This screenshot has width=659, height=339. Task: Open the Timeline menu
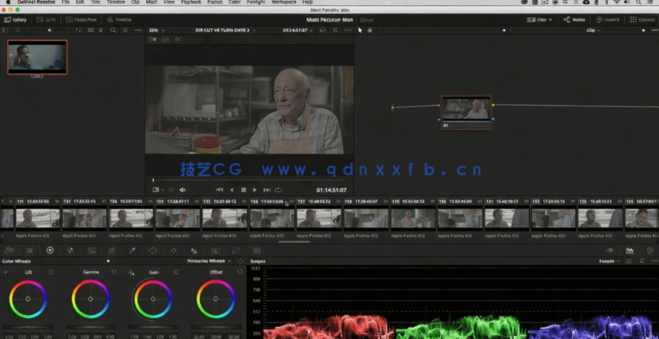click(116, 2)
